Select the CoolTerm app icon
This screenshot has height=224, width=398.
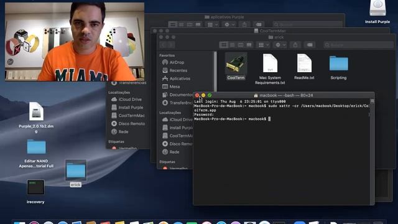(236, 63)
